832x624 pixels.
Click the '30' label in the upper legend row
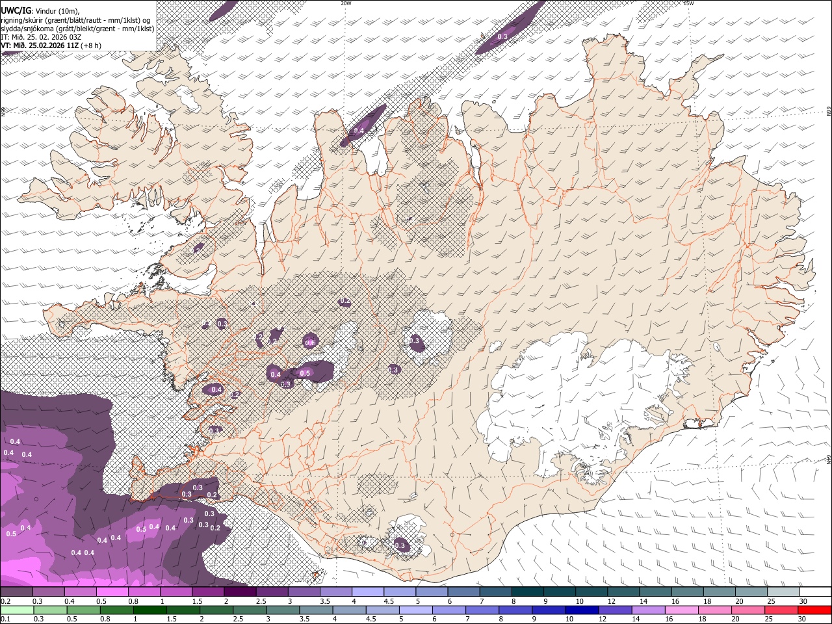point(803,601)
